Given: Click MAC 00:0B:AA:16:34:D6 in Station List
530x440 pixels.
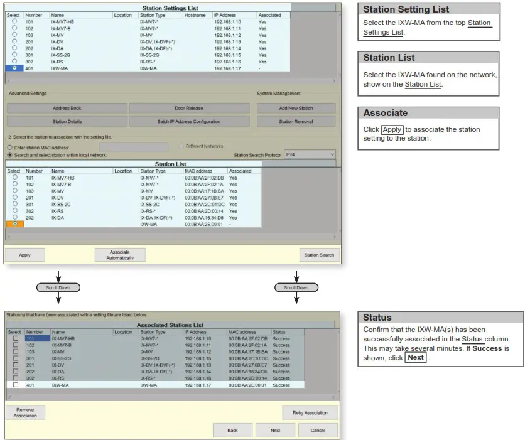Looking at the screenshot, I should 204,218.
